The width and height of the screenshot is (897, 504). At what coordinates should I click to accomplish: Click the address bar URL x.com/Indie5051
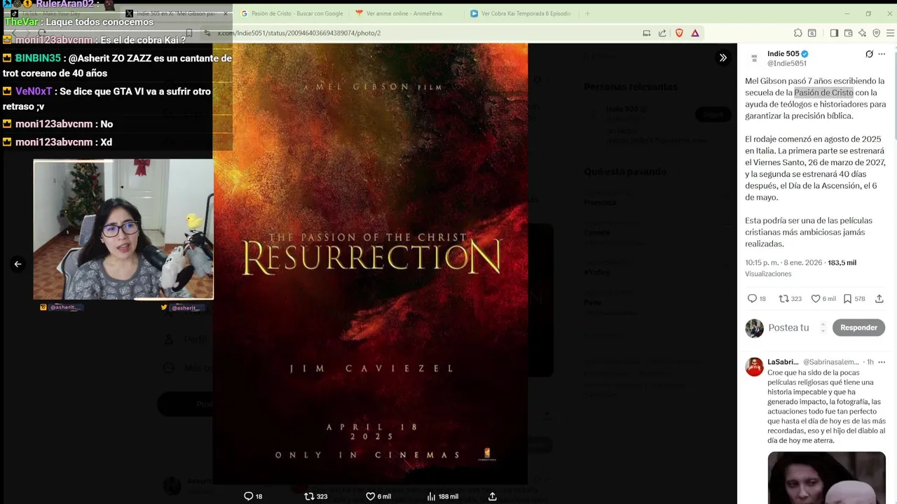tap(299, 33)
